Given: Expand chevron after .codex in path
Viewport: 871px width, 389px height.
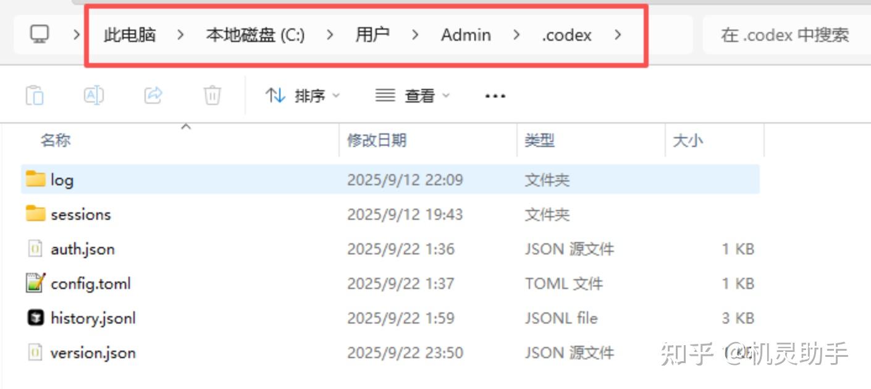Looking at the screenshot, I should pos(618,35).
